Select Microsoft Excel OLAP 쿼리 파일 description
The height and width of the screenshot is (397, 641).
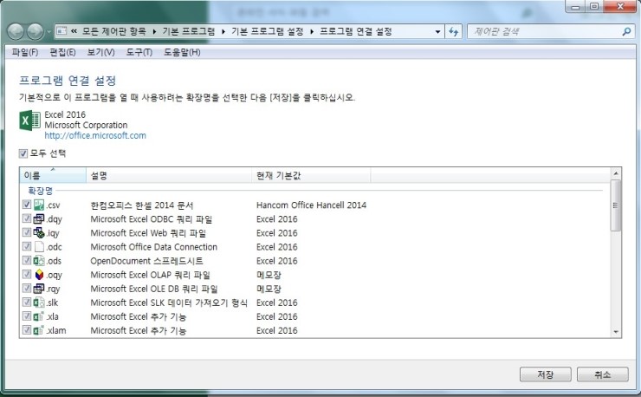151,275
